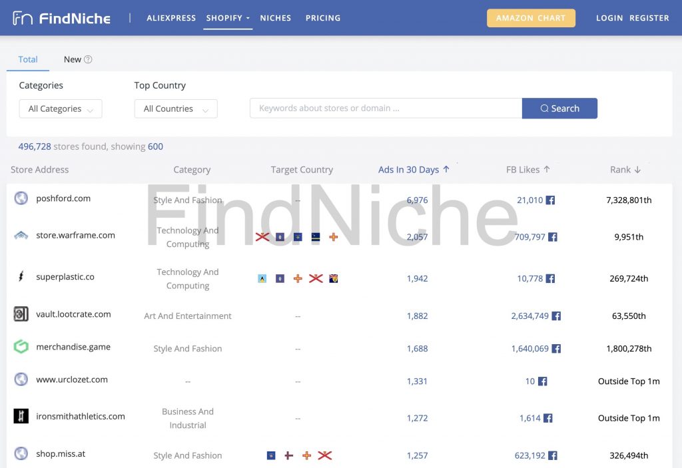Image resolution: width=682 pixels, height=468 pixels.
Task: Open Facebook icon for superplastic.co
Action: pos(550,278)
